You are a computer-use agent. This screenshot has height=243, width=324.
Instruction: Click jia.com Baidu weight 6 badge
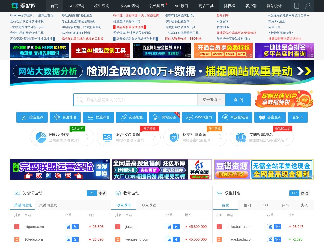[173, 227]
